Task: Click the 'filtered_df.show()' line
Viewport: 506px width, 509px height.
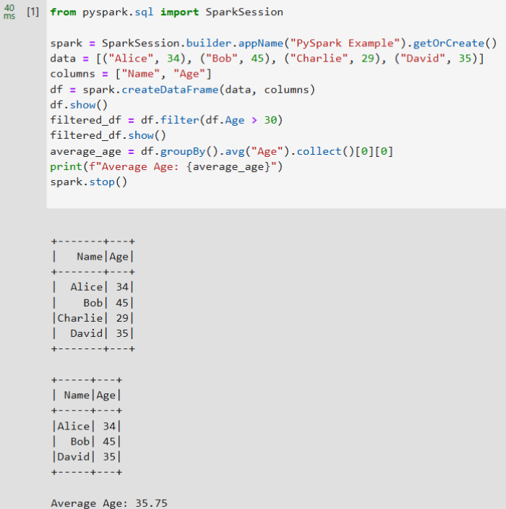Action: click(x=108, y=135)
